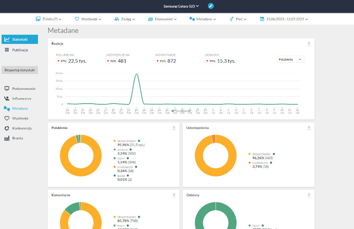Click the 95,96% (21,5 tys.) value
This screenshot has width=354, height=229.
(x=131, y=145)
